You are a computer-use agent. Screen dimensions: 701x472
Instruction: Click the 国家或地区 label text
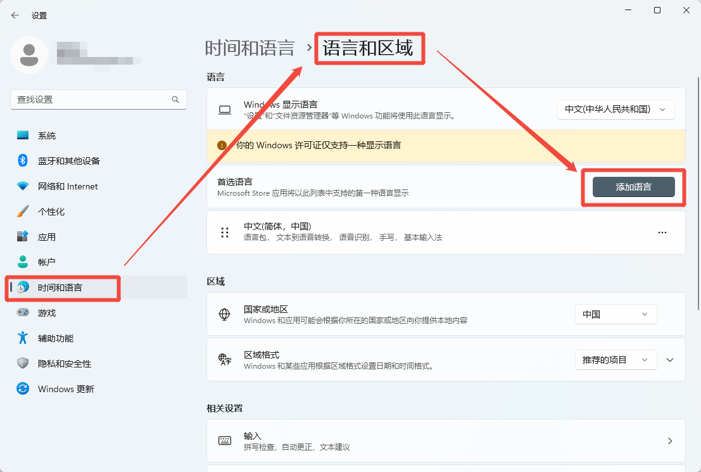(265, 309)
